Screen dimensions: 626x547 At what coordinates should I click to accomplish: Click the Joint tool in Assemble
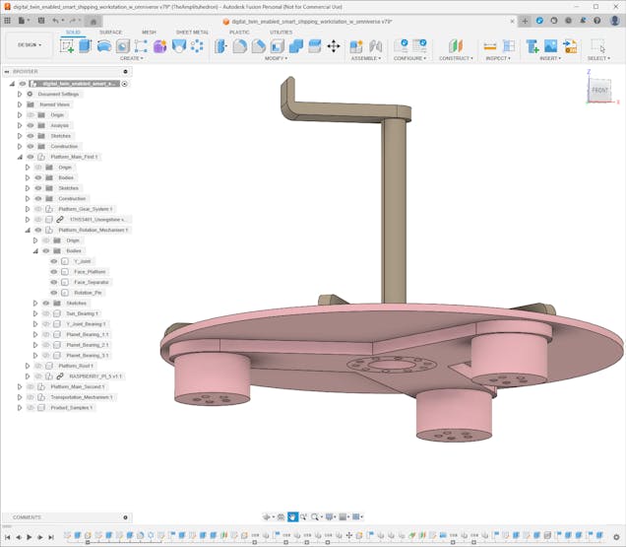375,46
